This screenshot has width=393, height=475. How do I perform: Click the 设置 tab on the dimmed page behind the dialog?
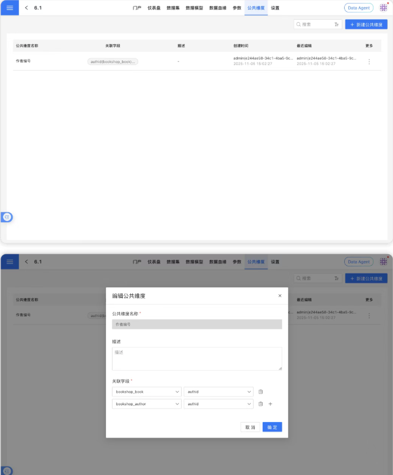pos(275,262)
